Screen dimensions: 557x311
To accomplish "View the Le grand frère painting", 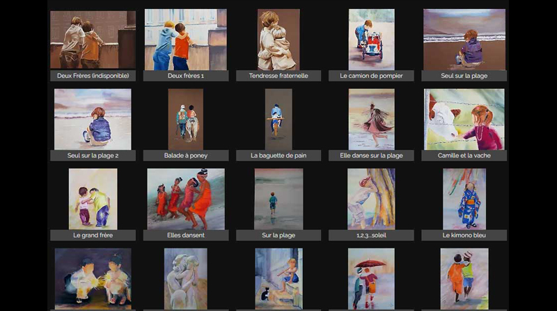I will click(93, 199).
